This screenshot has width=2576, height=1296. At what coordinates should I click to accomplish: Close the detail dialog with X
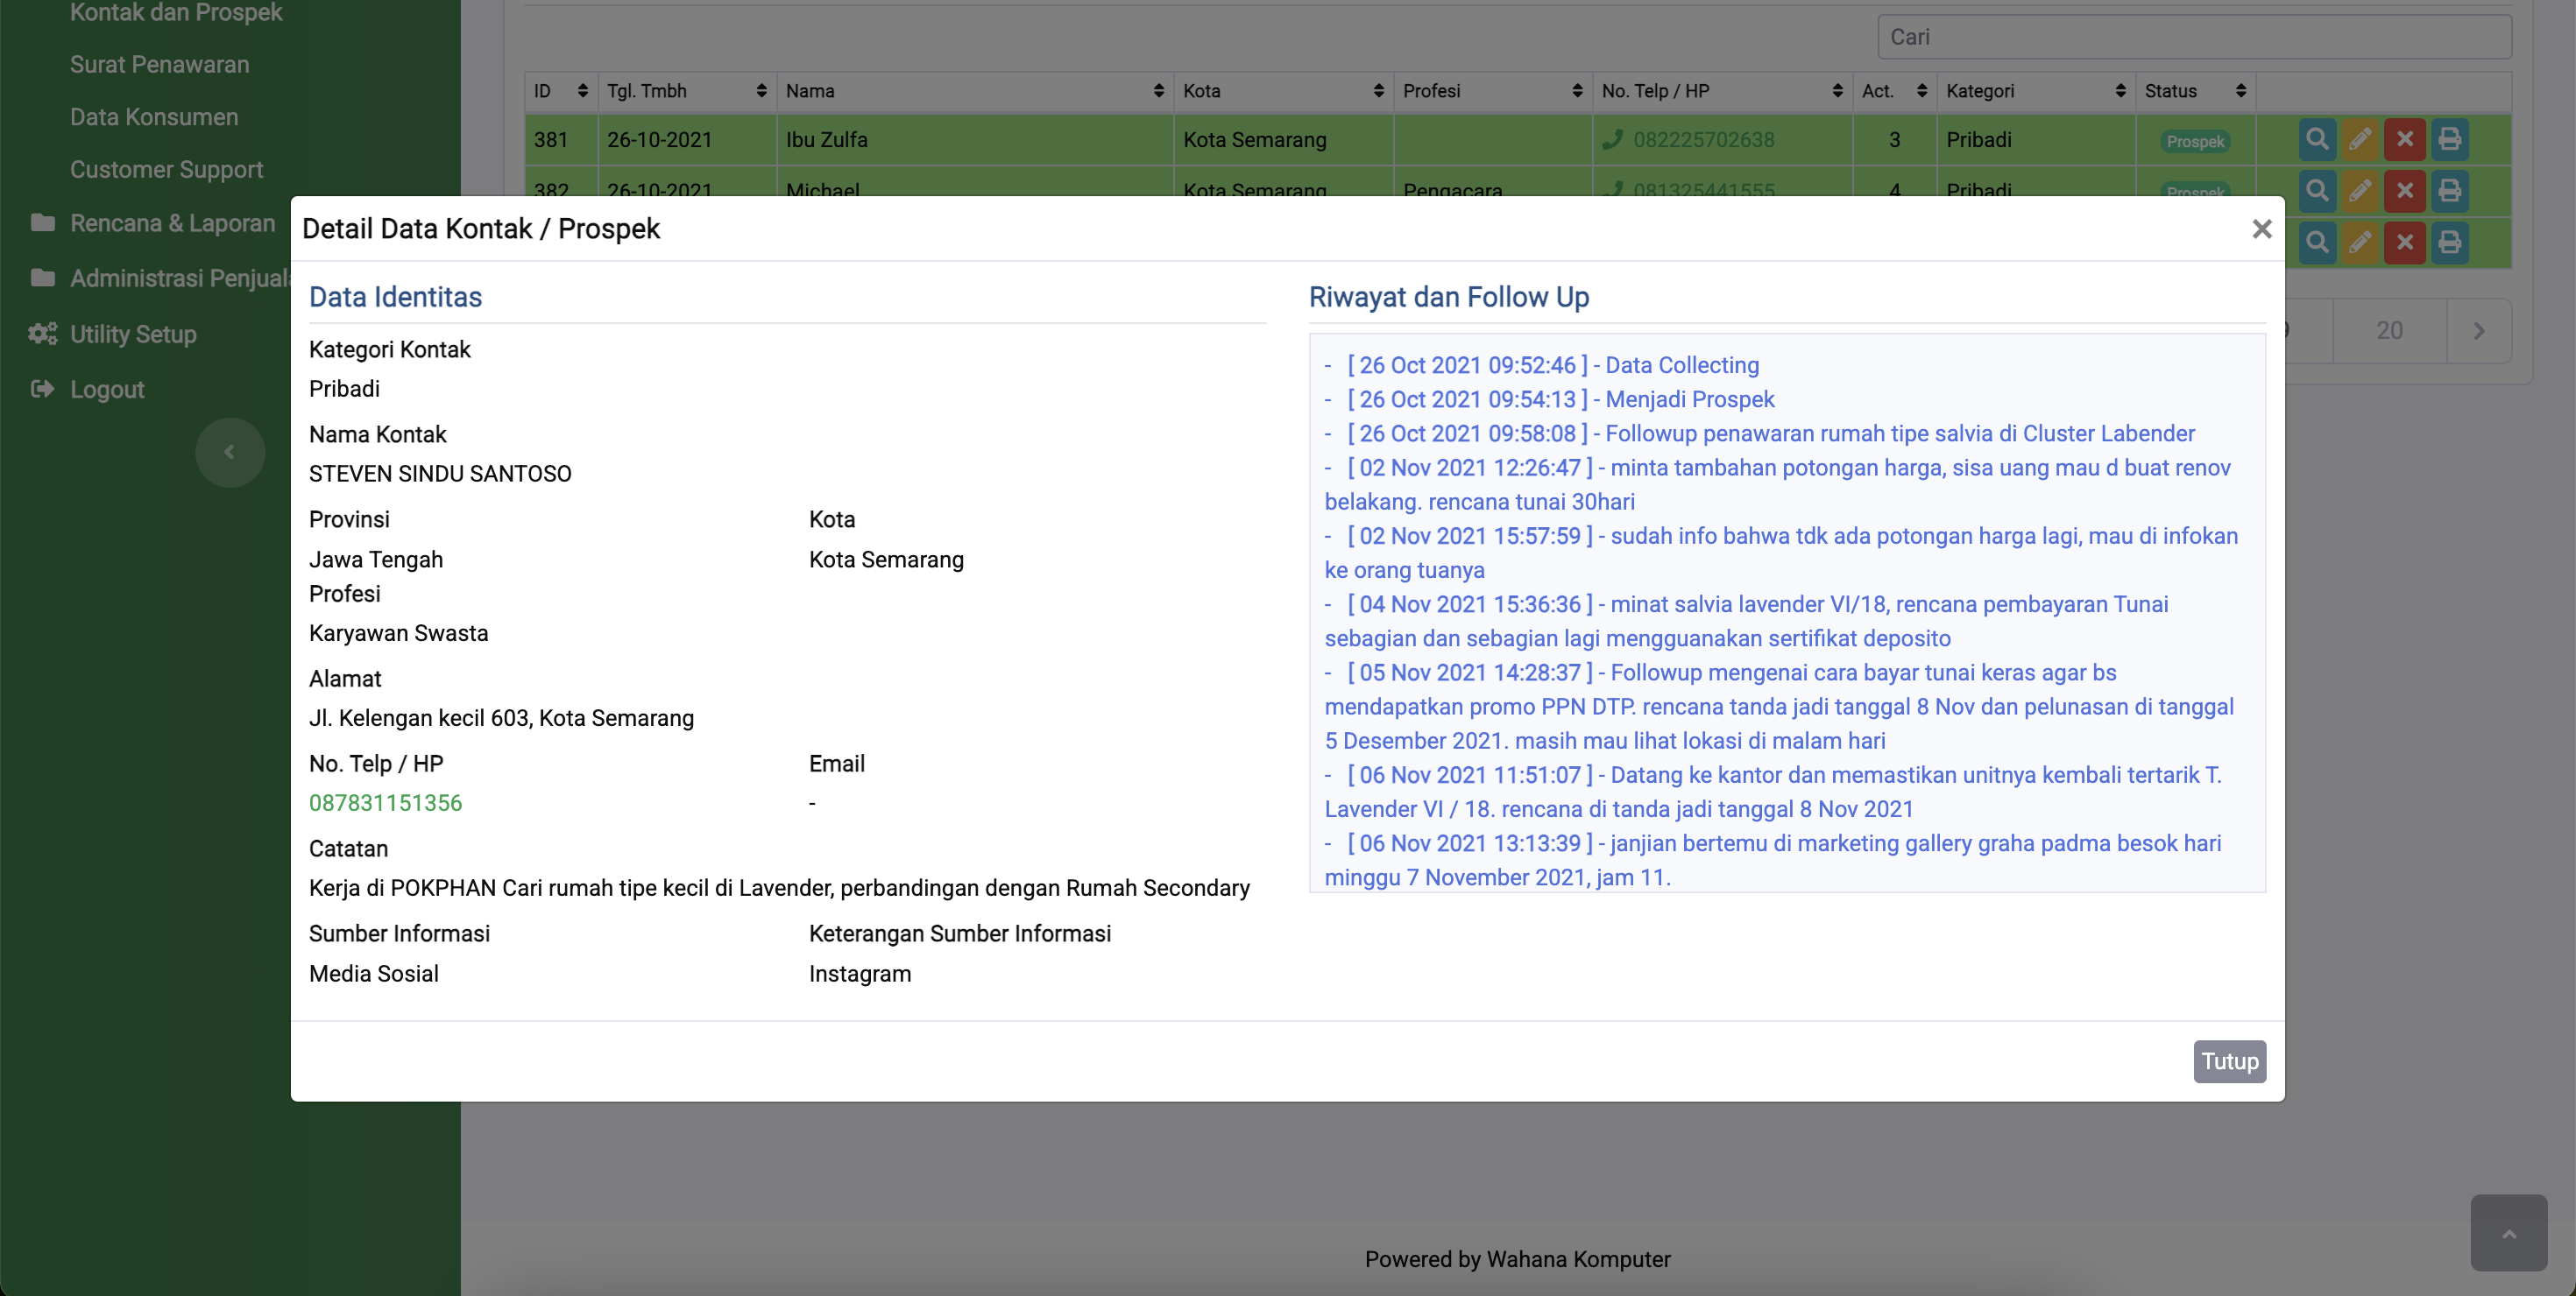(x=2261, y=229)
